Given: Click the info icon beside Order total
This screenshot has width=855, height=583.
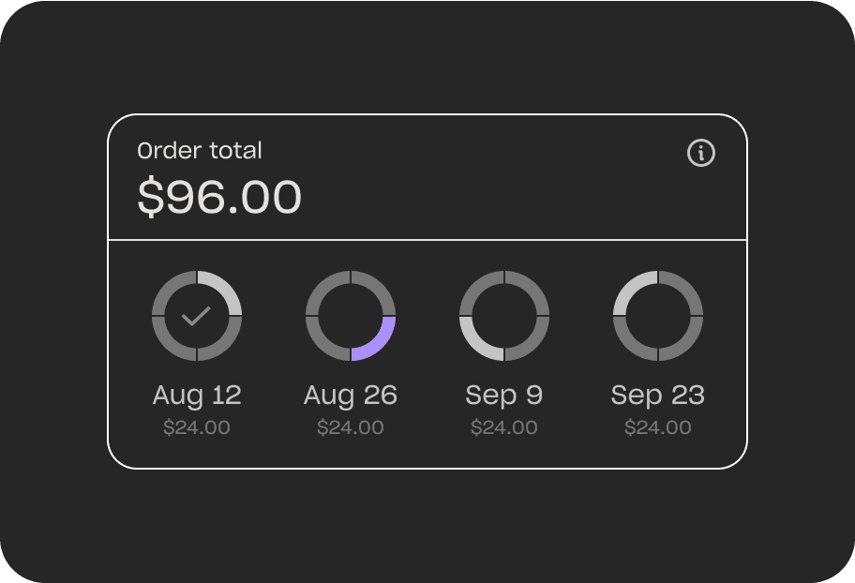Looking at the screenshot, I should 700,153.
